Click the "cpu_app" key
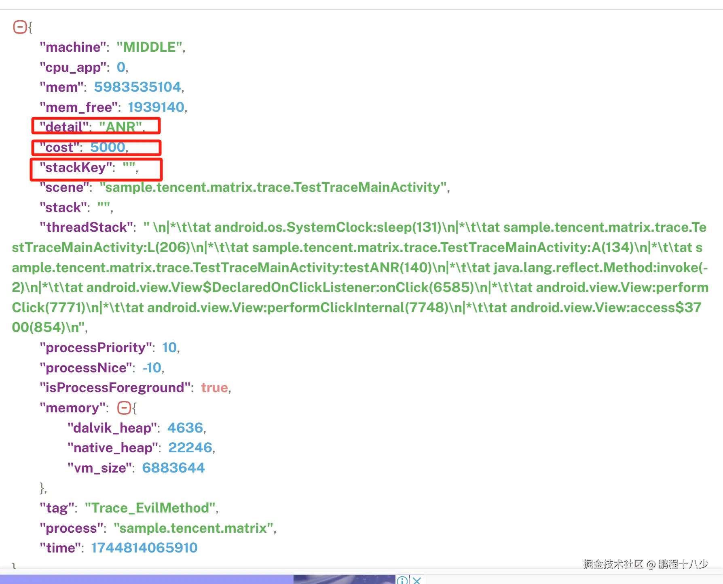723x584 pixels. [73, 67]
